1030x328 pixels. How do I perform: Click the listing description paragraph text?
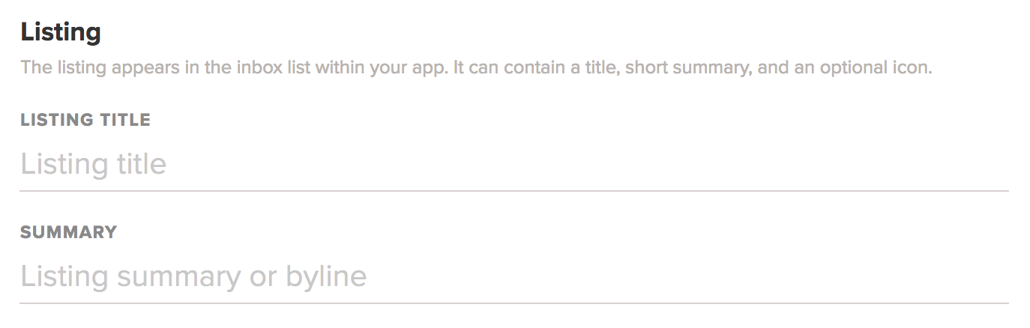pos(476,68)
